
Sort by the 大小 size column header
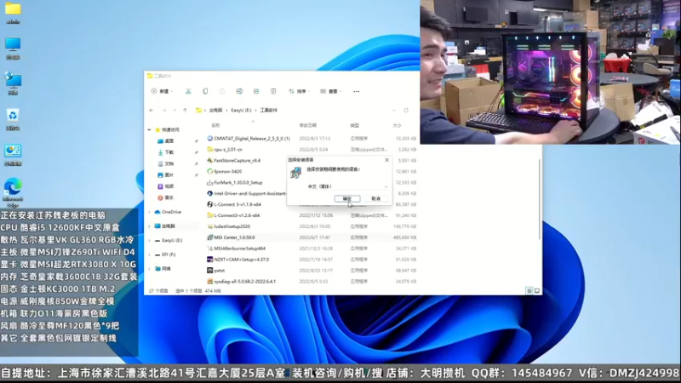coord(397,125)
